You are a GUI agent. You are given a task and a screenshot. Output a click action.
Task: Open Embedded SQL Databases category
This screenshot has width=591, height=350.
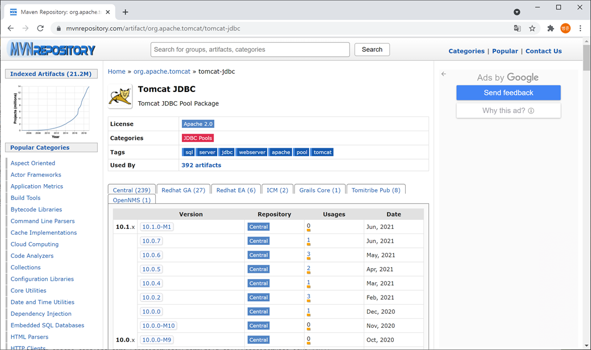48,325
